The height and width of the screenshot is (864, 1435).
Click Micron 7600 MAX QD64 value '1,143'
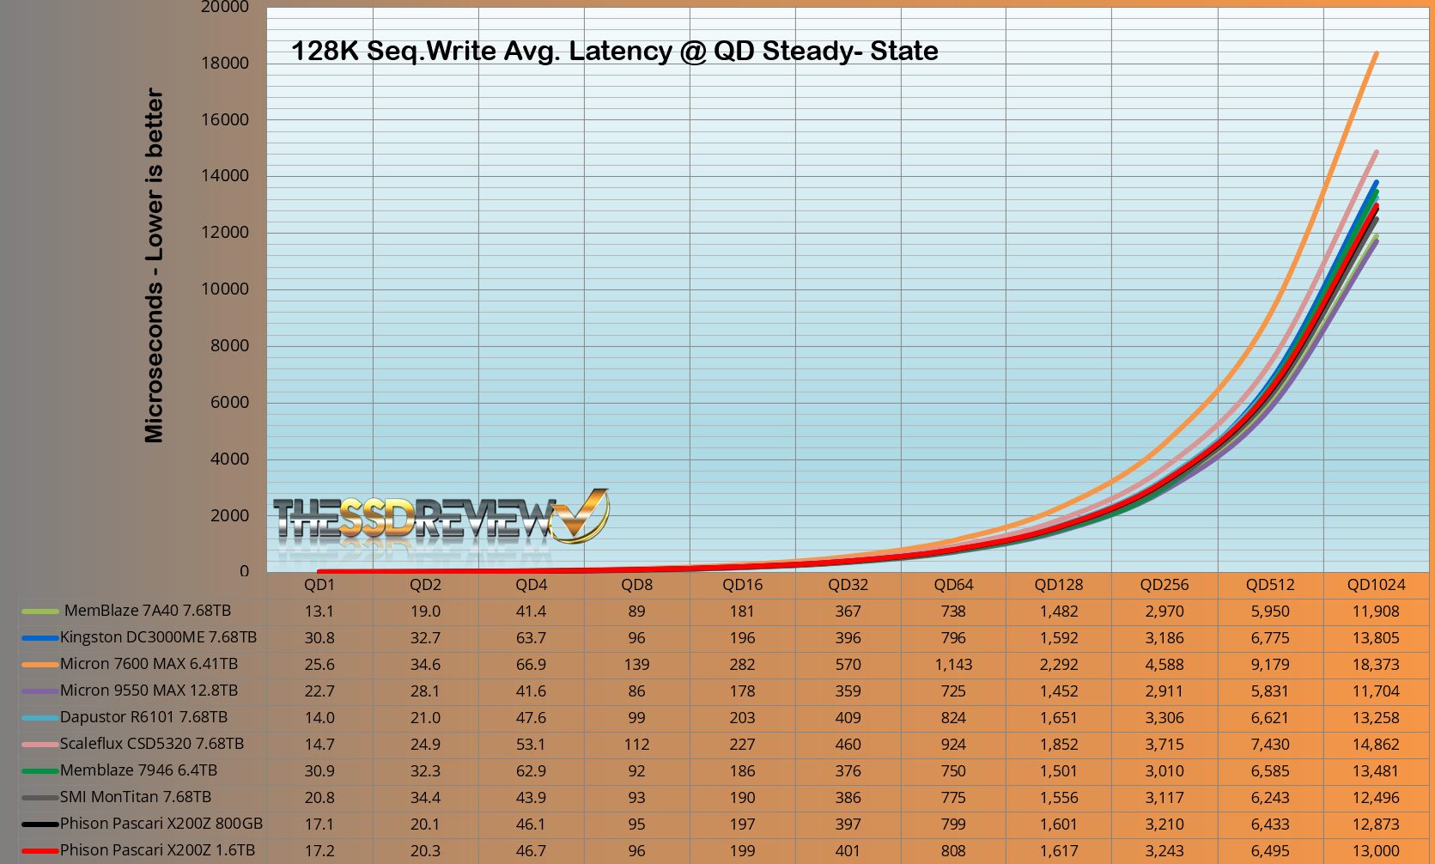[x=953, y=665]
